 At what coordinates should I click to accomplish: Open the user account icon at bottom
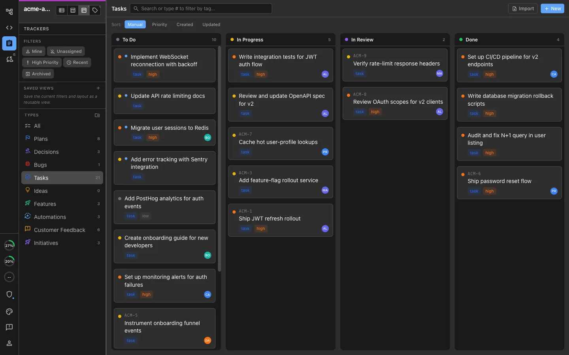[x=9, y=343]
